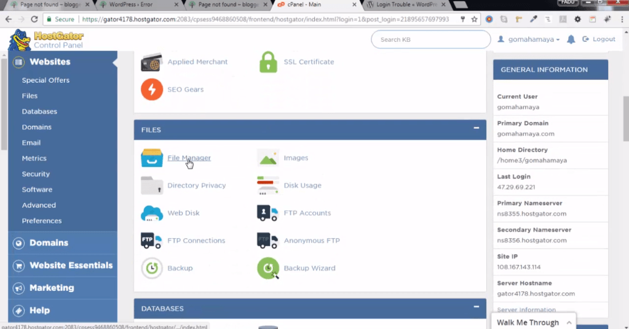Open the Chrome menu button
629x329 pixels.
pos(622,19)
